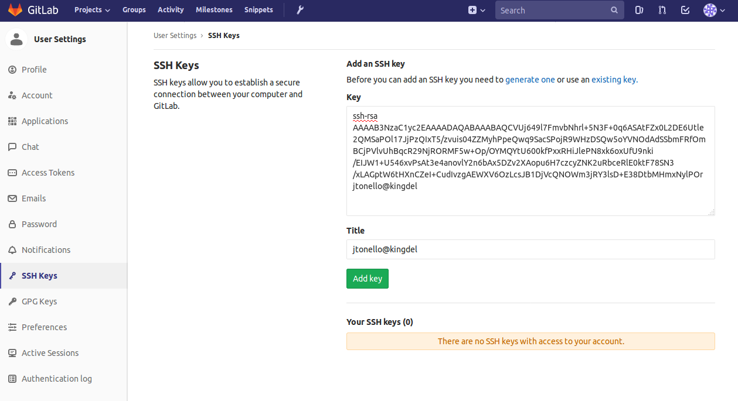
Task: Select Emails in the settings sidebar
Action: [33, 198]
